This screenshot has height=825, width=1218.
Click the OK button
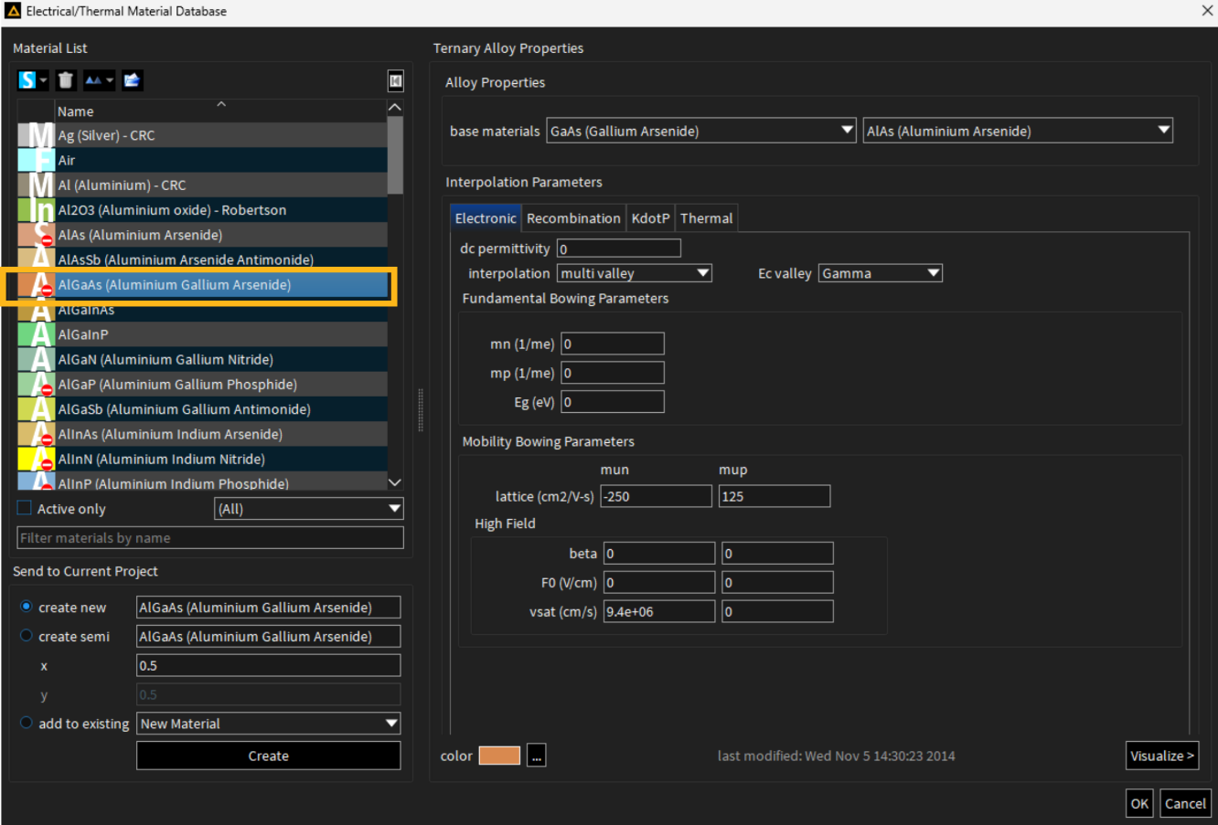tap(1139, 804)
